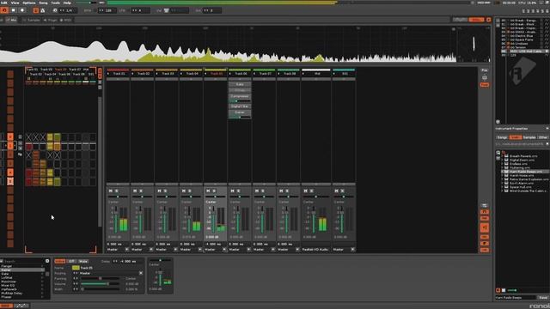This screenshot has height=309, width=550.
Task: Open the Help menu
Action: pos(67,3)
